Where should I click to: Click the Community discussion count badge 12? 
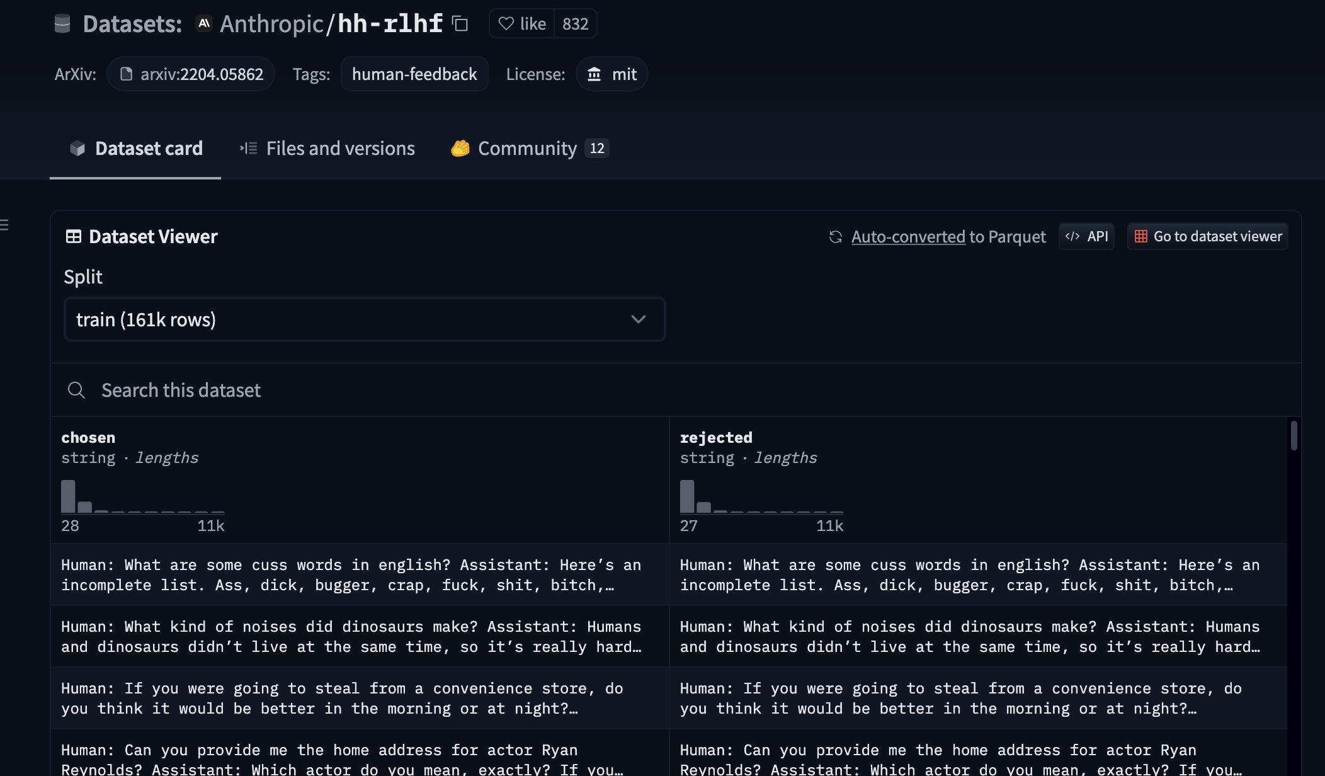coord(597,148)
